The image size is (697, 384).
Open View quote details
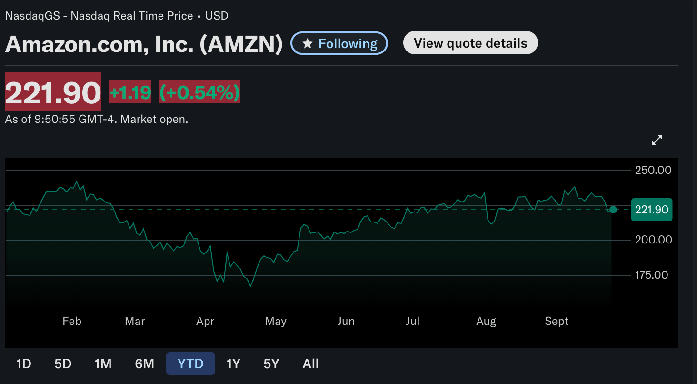470,42
